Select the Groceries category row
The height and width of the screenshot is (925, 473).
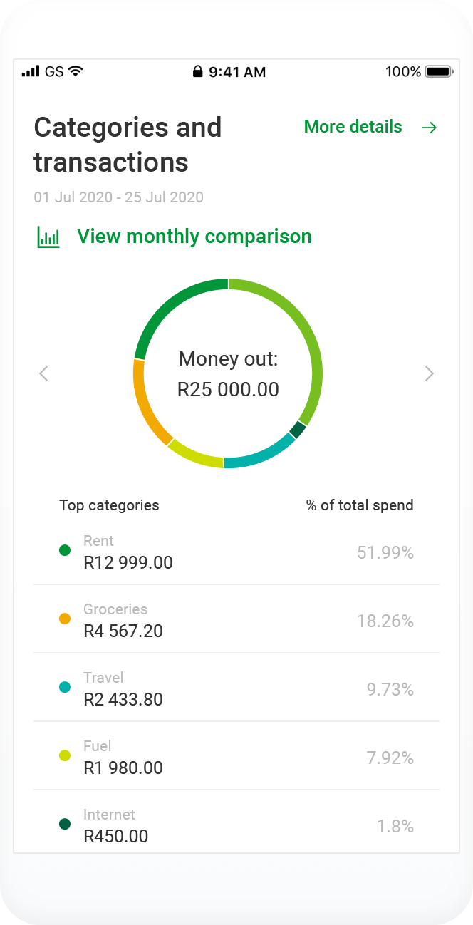coord(236,620)
